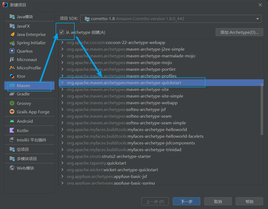The image size is (268, 209).
Task: Click the Android robot icon
Action: coord(12,121)
